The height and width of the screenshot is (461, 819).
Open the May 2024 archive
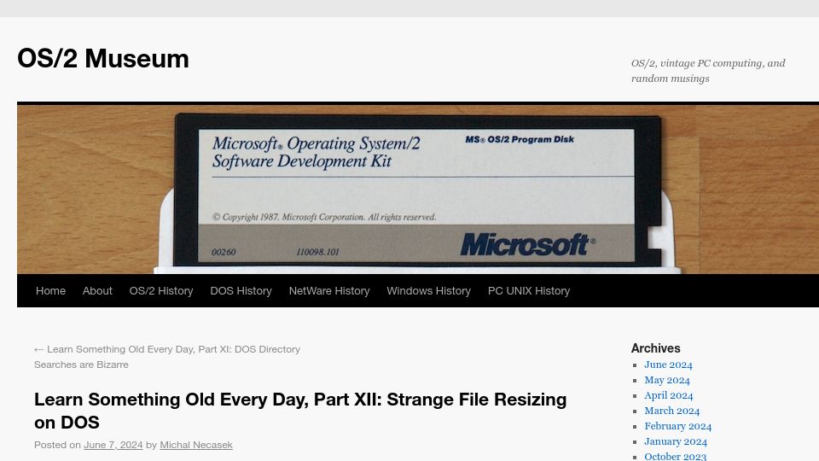click(x=667, y=380)
